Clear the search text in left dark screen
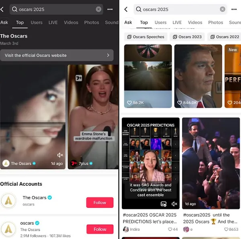The height and width of the screenshot is (239, 241). pos(98,9)
